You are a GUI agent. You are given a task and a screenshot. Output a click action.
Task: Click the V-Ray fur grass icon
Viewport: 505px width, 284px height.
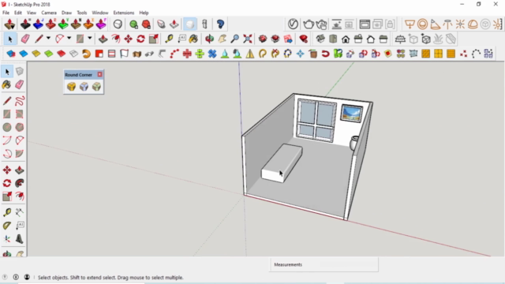pos(438,39)
